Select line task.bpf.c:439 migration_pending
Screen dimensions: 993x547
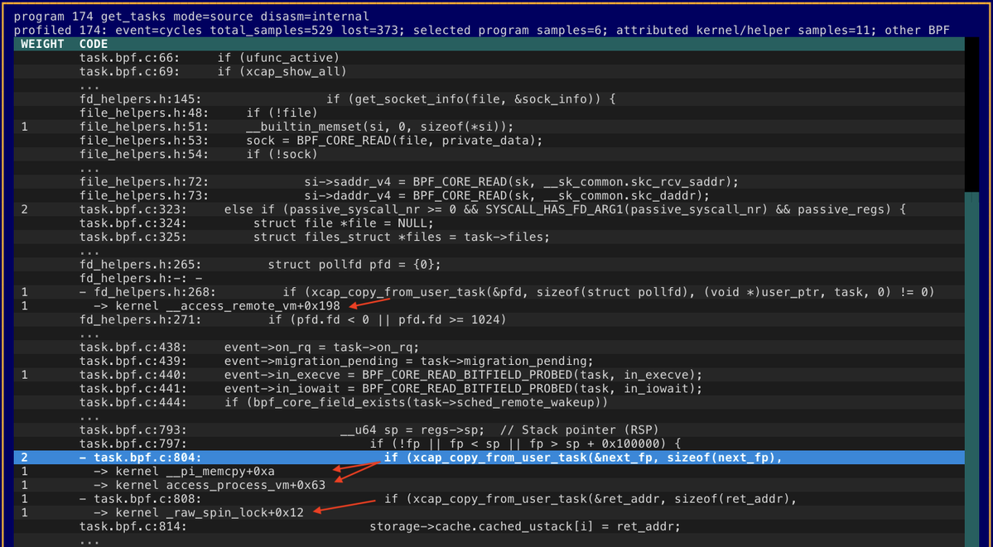pyautogui.click(x=489, y=362)
